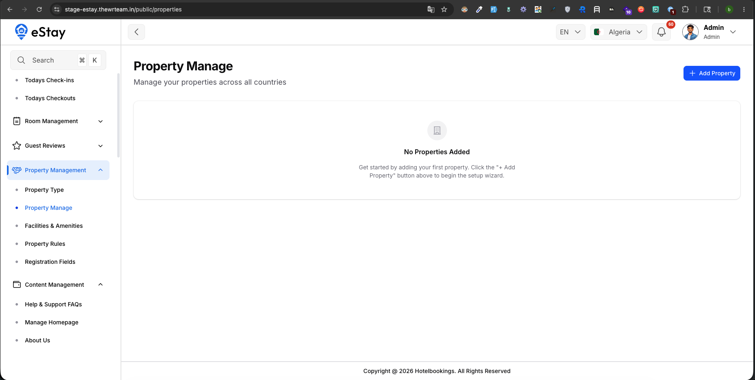
Task: Open Manage Homepage page
Action: [x=51, y=322]
